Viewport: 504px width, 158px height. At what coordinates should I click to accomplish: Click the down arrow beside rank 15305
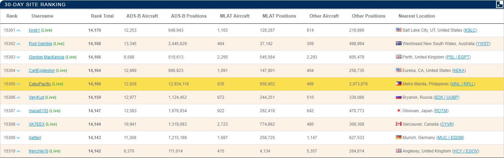coord(19,84)
